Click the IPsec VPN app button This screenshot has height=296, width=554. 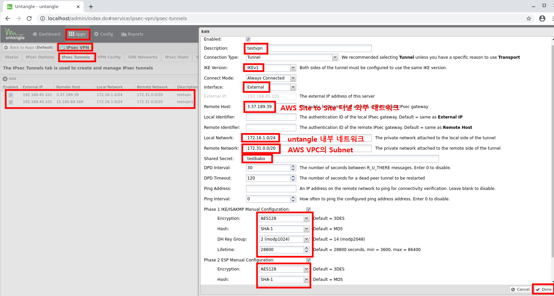pos(75,47)
